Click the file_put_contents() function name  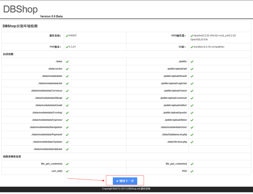click(176, 164)
